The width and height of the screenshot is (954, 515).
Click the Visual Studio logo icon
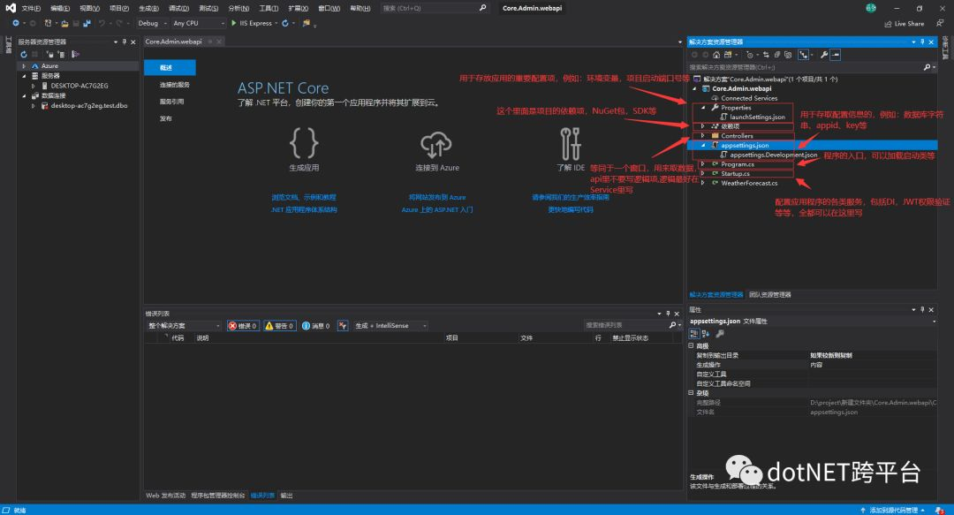pyautogui.click(x=11, y=8)
